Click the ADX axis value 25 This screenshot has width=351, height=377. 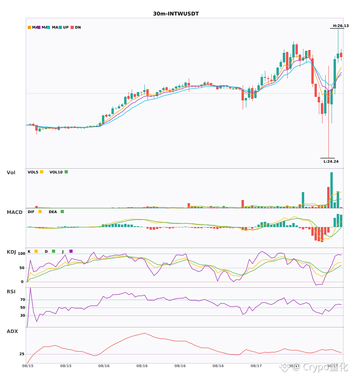22,354
